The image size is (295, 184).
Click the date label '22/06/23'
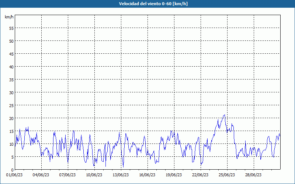point(200,175)
